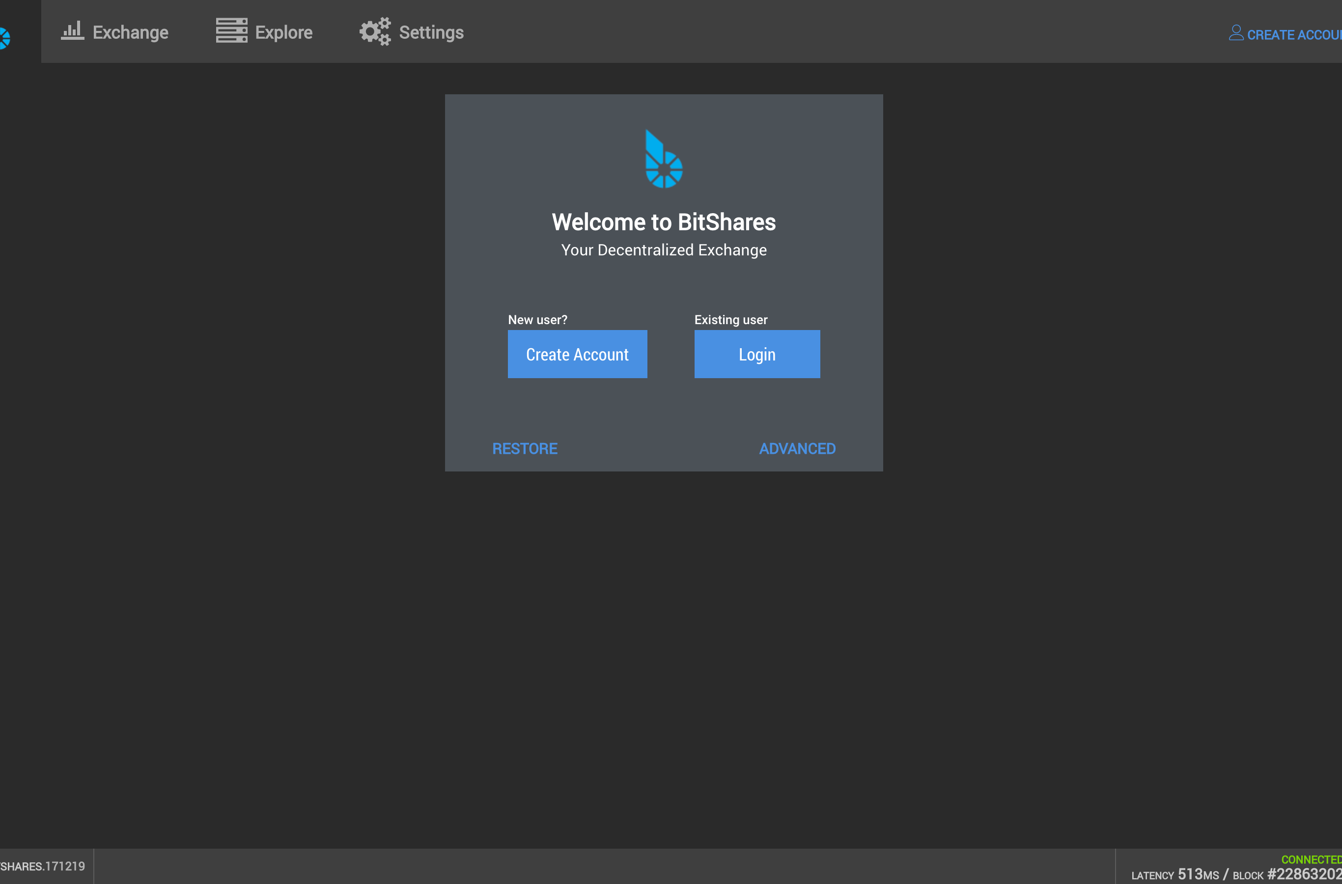The height and width of the screenshot is (884, 1342).
Task: Click the 'Existing user' label
Action: 731,320
